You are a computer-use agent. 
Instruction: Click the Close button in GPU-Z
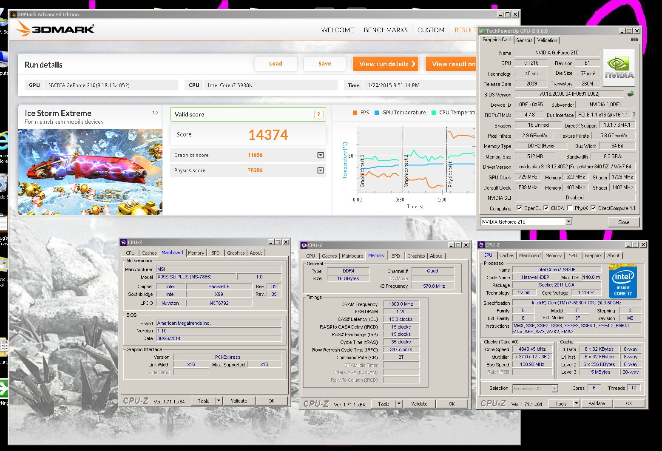623,222
